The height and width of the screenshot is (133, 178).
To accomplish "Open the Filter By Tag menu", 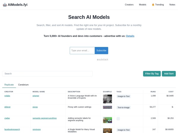I will tap(152, 74).
